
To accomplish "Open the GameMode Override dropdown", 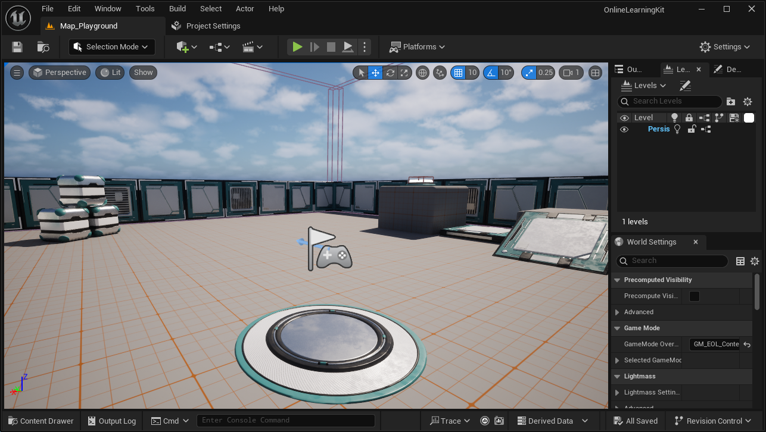I will (x=715, y=344).
